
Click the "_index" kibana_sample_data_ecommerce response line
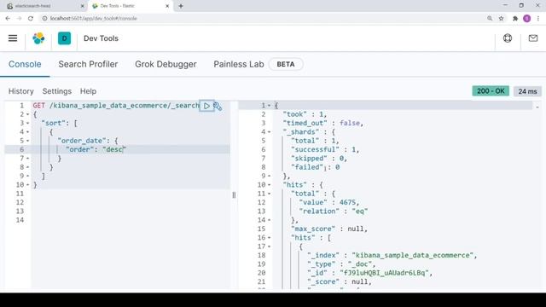[392, 256]
